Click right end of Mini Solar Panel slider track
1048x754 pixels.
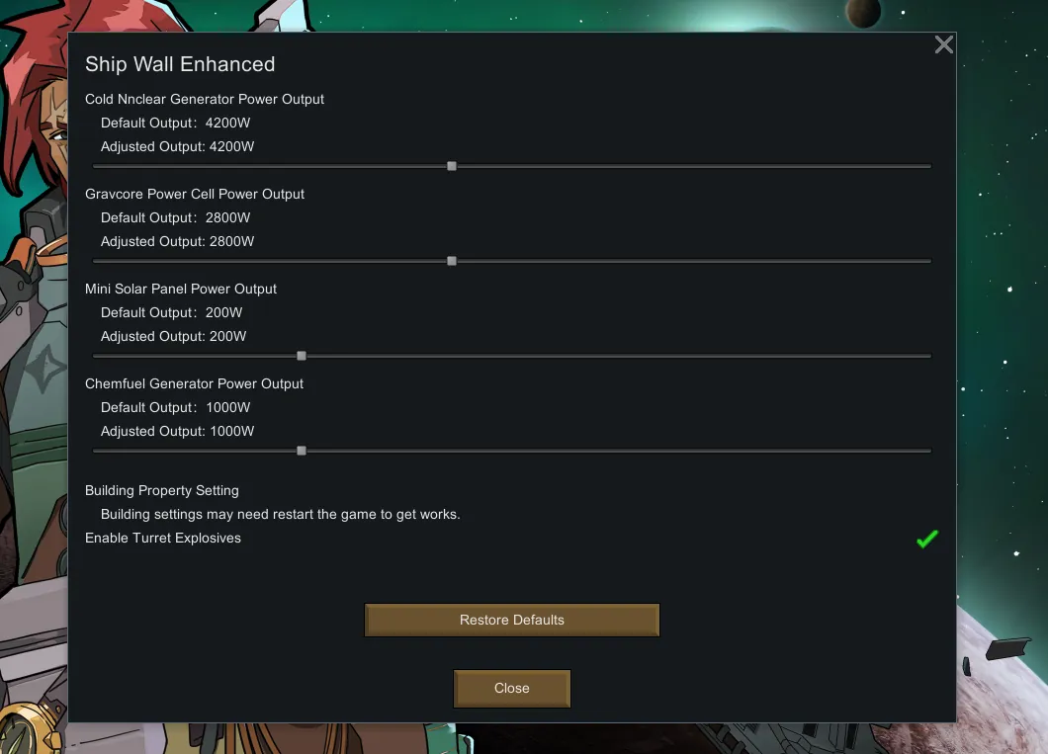coord(927,356)
